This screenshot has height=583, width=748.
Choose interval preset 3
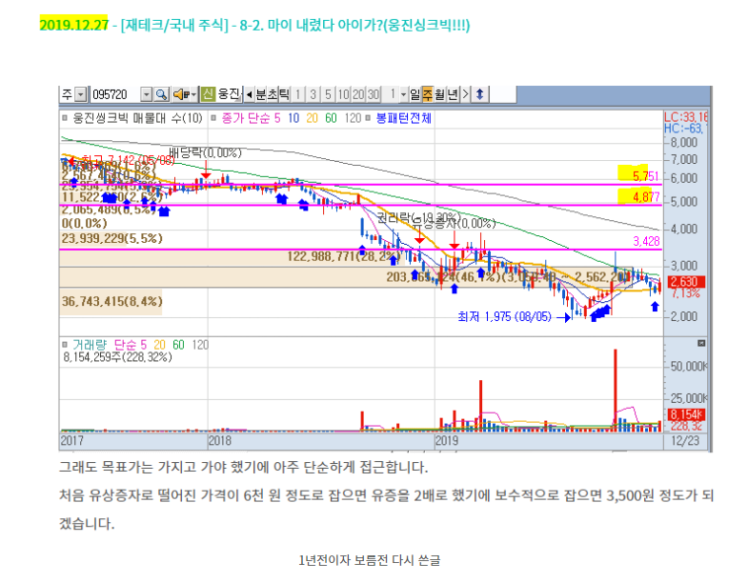coord(313,94)
